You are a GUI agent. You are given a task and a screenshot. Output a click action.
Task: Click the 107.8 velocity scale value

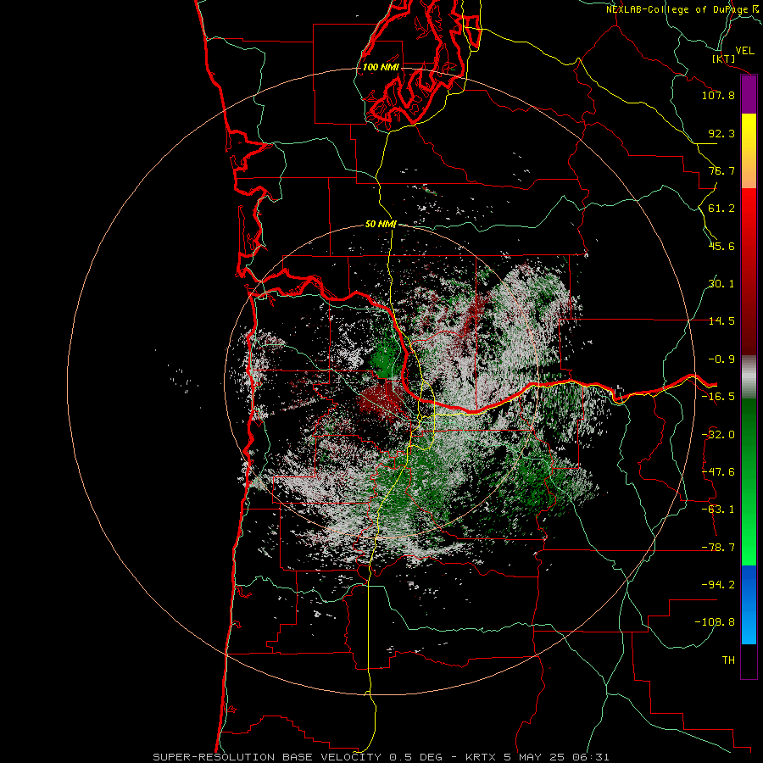pos(718,95)
